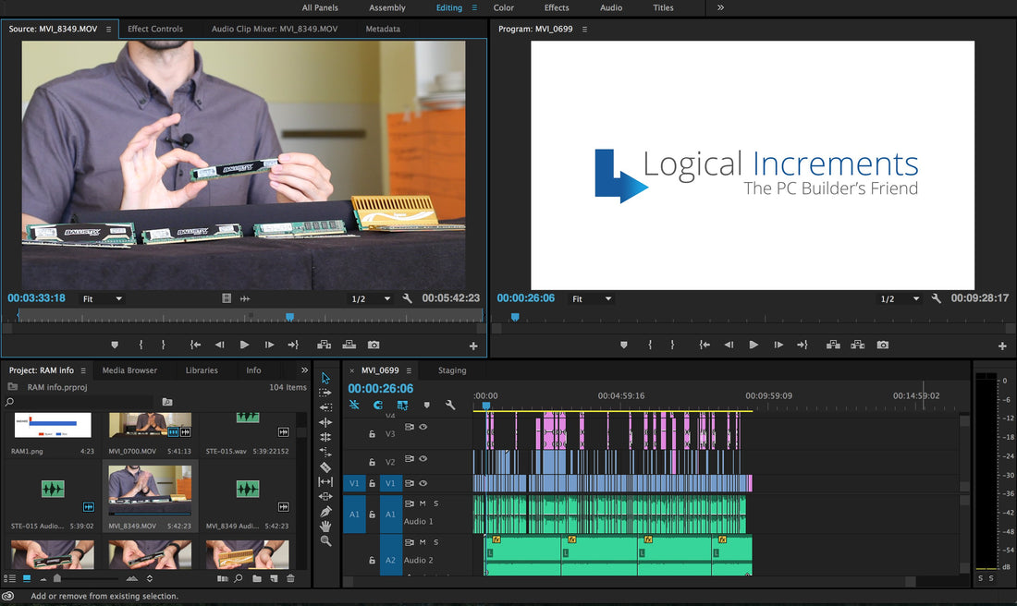Create new bin in Project panel
The height and width of the screenshot is (606, 1017).
click(x=256, y=578)
